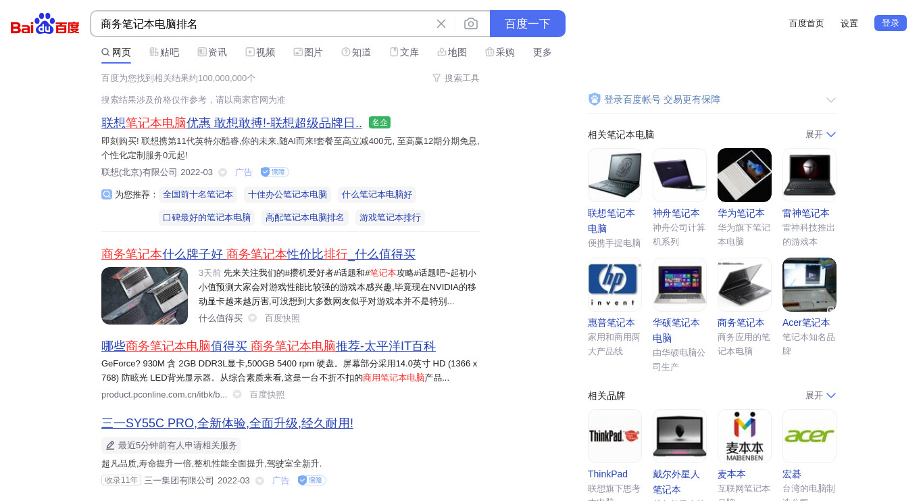Expand dropdown arrow next to 三一集团有限公司 2022-03
Screen dimensions: 923x501
(259, 481)
